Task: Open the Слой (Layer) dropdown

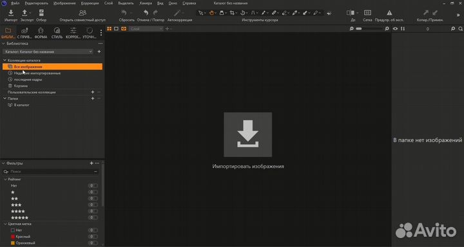Action: [146, 29]
